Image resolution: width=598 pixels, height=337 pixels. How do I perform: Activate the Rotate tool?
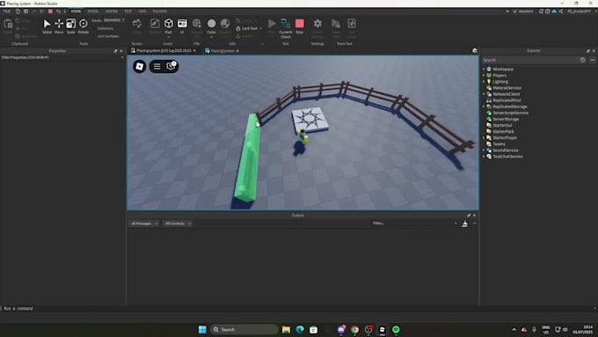84,26
